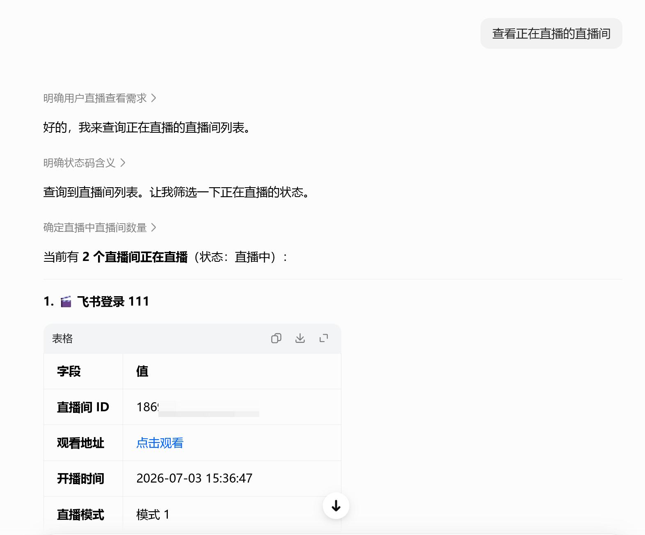Expand the 确定直播中直播间数量 thinking step
The height and width of the screenshot is (535, 645).
coord(100,228)
